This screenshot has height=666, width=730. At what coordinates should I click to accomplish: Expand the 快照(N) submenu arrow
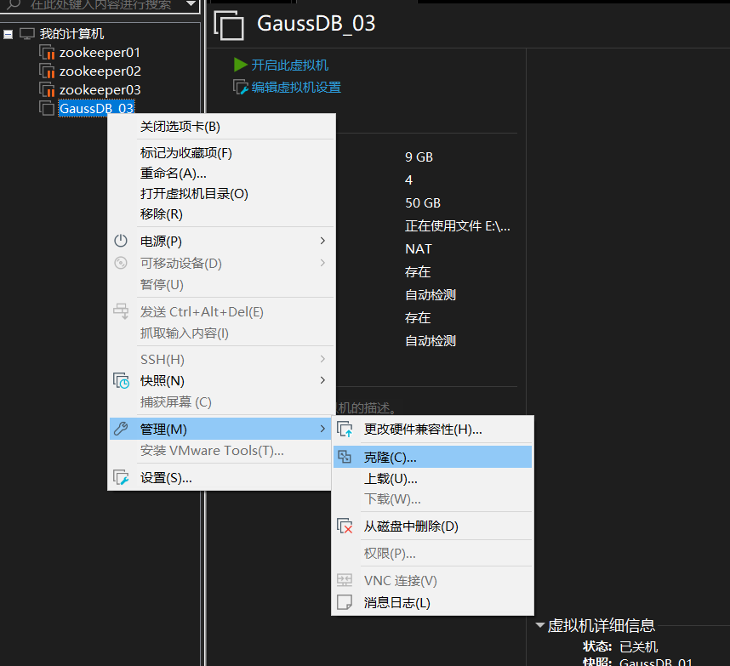coord(322,380)
